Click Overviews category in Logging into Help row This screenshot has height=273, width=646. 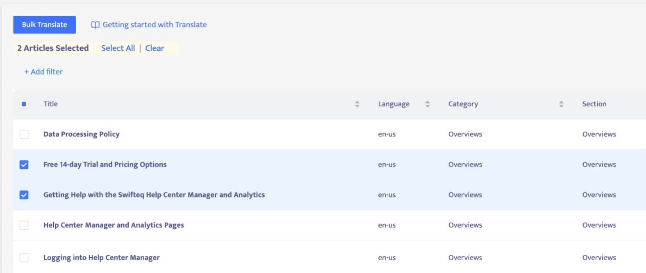click(x=465, y=257)
